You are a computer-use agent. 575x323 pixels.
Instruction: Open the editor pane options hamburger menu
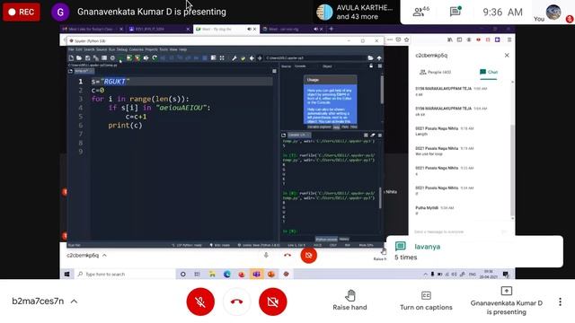[x=274, y=71]
